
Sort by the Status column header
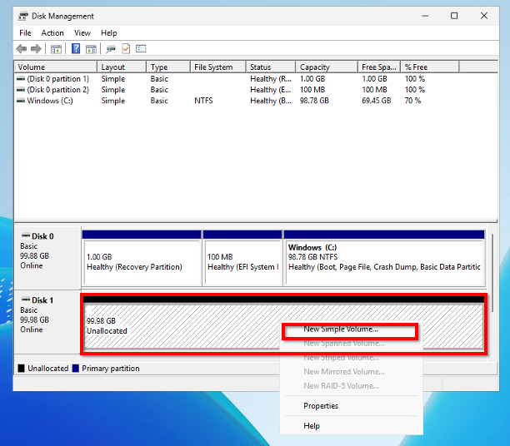tap(271, 67)
